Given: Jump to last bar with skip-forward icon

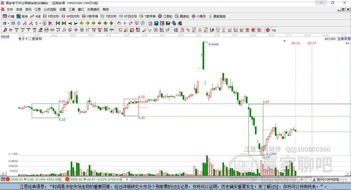Looking at the screenshot, I should tap(64, 23).
